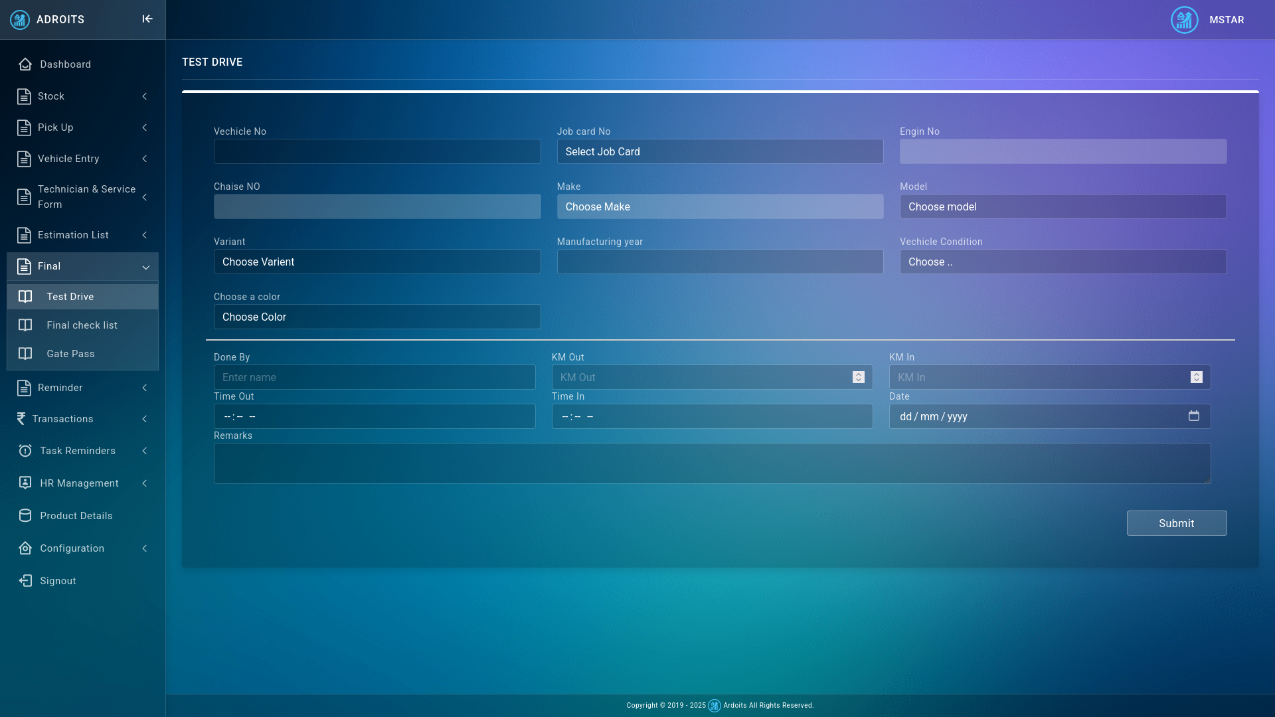Image resolution: width=1275 pixels, height=717 pixels.
Task: Open the Gate Pass menu item
Action: 70,354
